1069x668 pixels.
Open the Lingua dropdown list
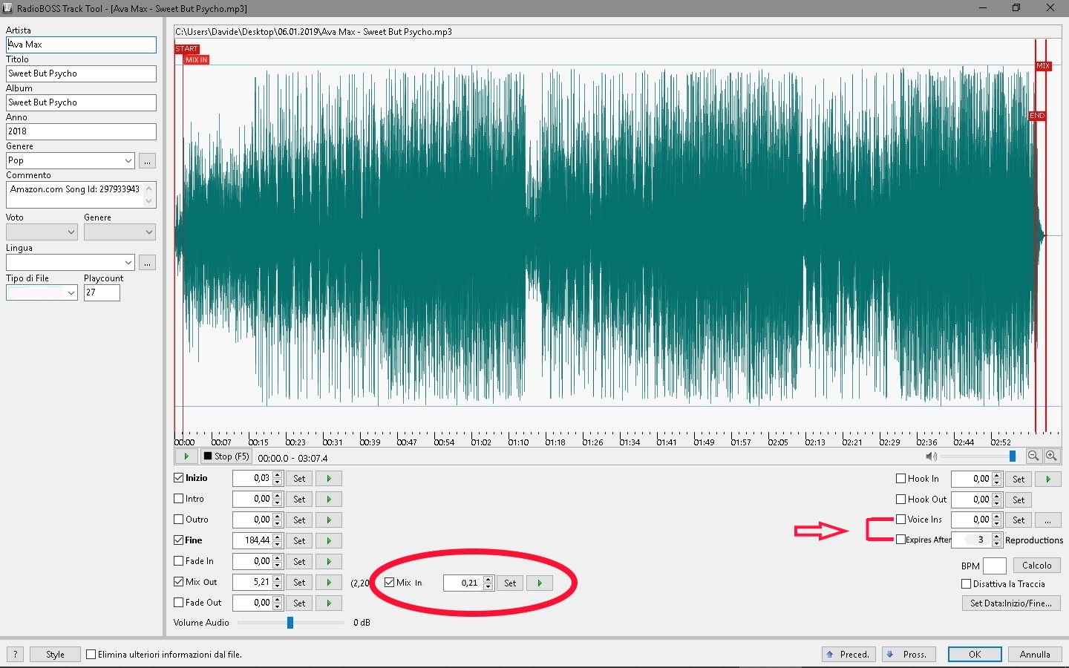(128, 263)
